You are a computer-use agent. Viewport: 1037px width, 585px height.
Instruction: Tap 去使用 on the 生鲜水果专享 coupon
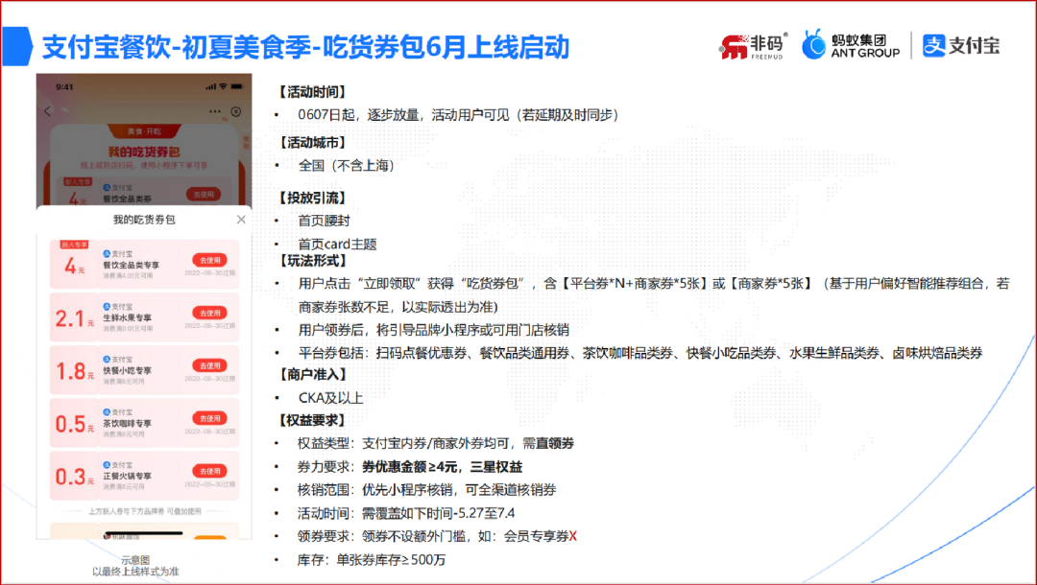[209, 313]
